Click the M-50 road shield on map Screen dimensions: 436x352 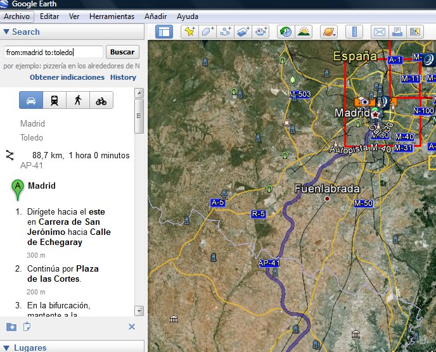pos(363,203)
